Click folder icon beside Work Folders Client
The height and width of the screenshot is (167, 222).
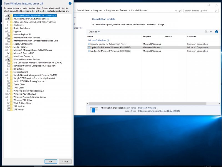pos(11,103)
